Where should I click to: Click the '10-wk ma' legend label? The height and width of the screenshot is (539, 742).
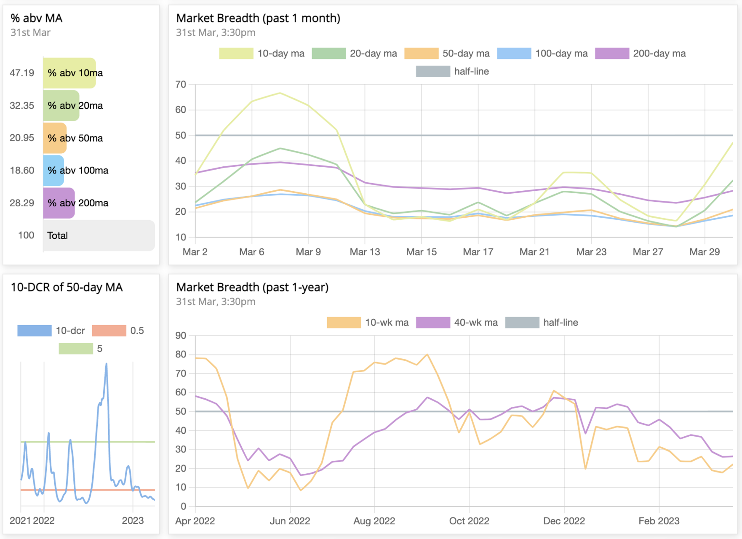pyautogui.click(x=387, y=323)
